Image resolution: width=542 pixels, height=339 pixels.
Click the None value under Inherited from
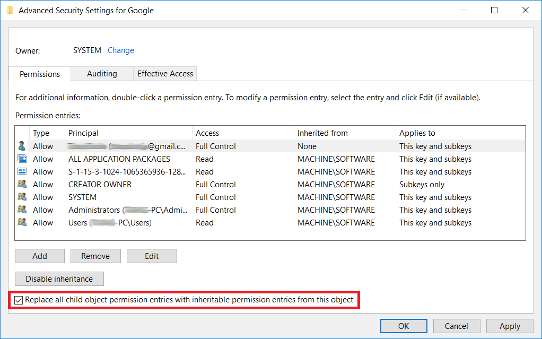tap(307, 146)
